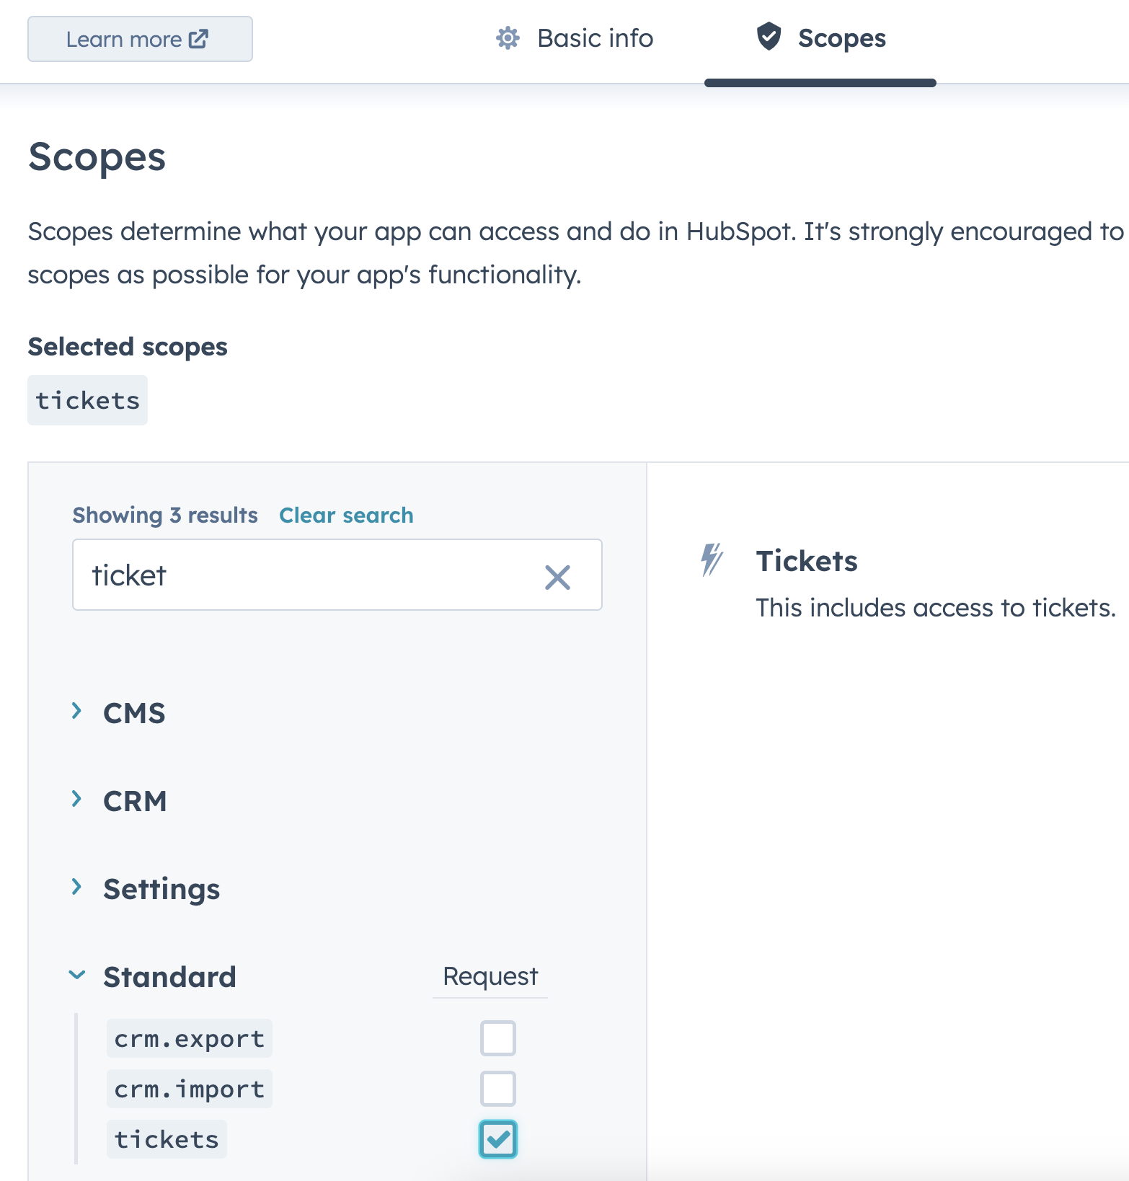1129x1181 pixels.
Task: Click the gear icon beside Basic info
Action: pyautogui.click(x=508, y=39)
